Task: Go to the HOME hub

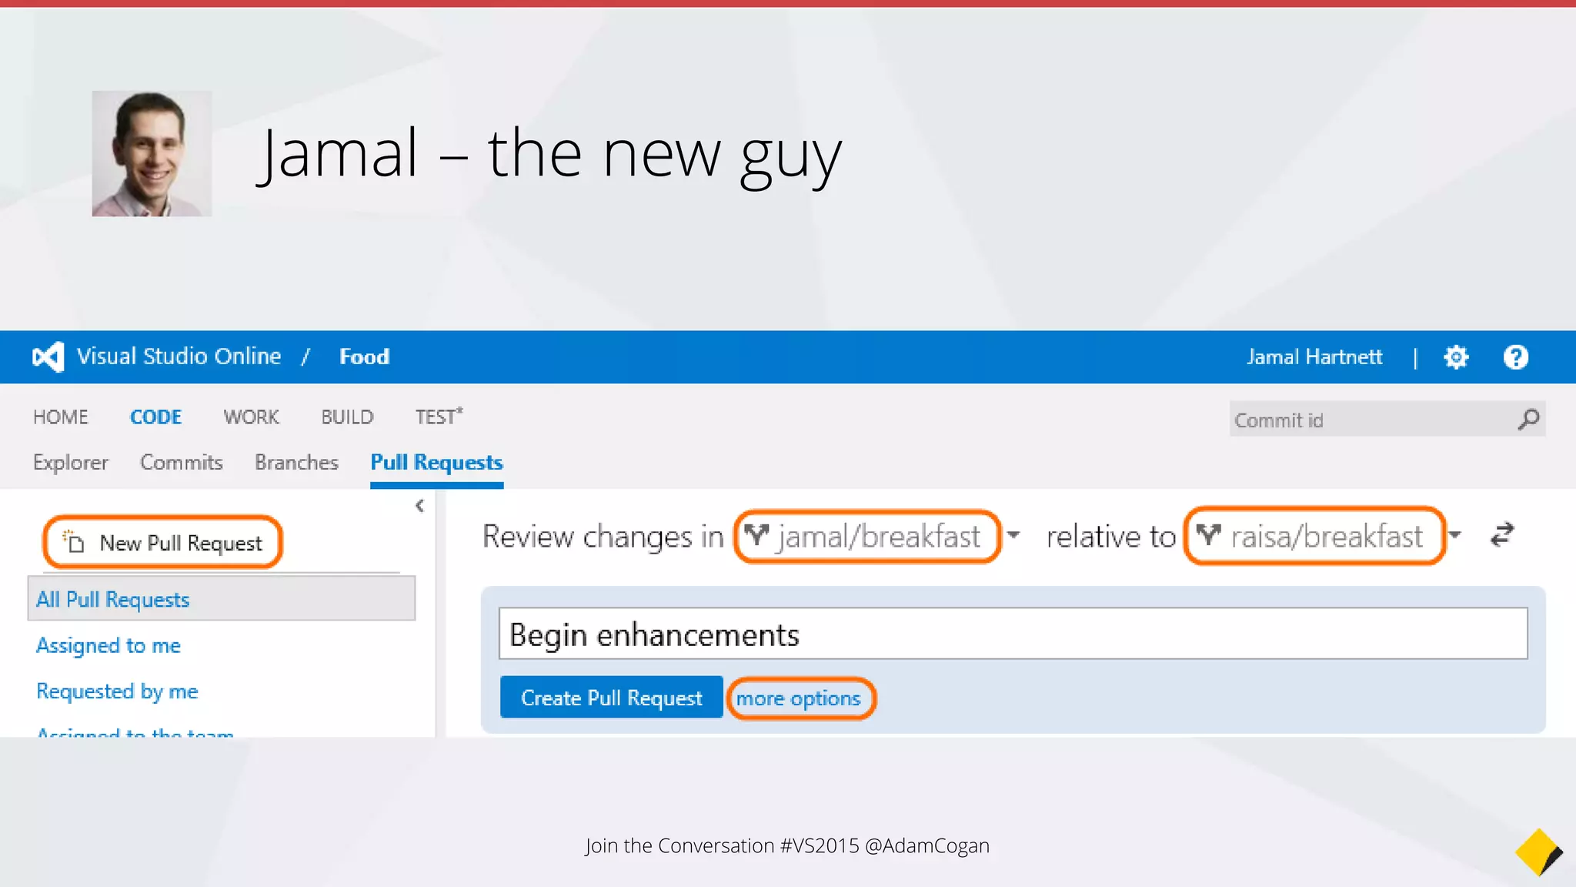Action: coord(61,417)
